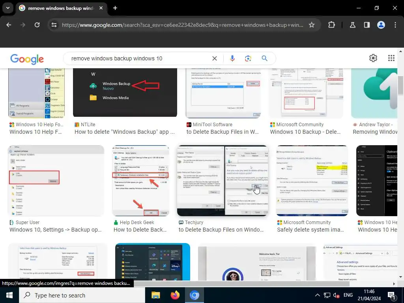
Task: Open File Explorer from the taskbar
Action: click(x=155, y=295)
